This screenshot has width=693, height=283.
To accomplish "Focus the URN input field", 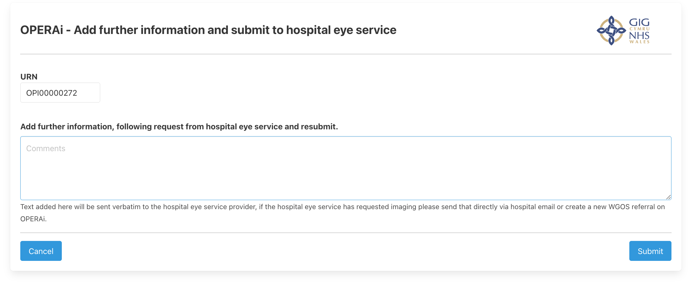I will 60,93.
